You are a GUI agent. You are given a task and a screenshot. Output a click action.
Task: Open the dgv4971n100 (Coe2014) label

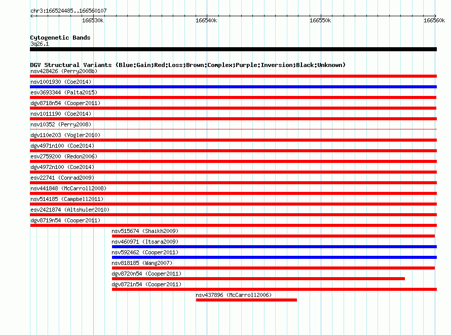62,146
